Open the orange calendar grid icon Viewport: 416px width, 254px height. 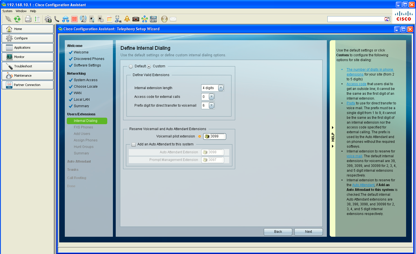(110, 19)
